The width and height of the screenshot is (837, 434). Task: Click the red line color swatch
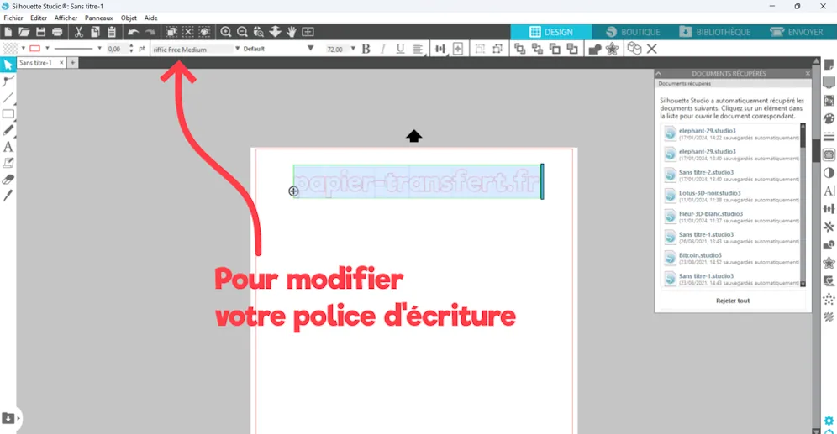point(35,49)
